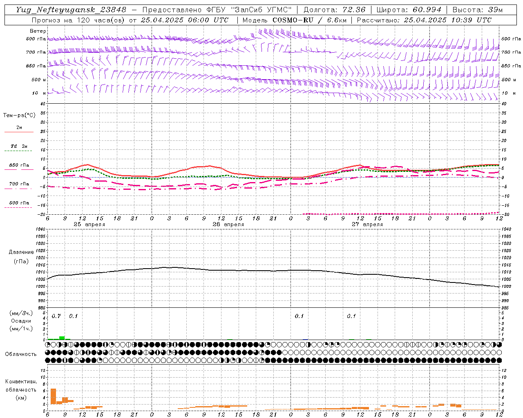Click the Высота: 39м header field

478,10
